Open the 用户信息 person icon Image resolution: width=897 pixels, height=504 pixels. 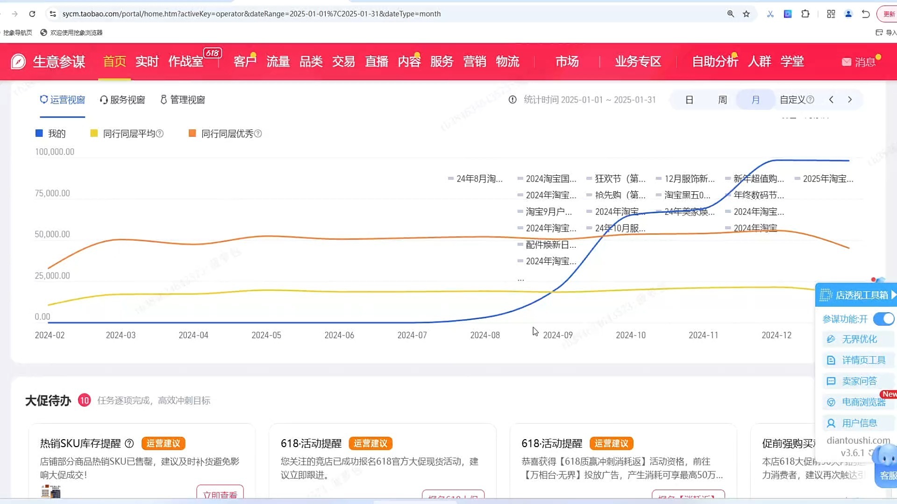click(x=831, y=423)
